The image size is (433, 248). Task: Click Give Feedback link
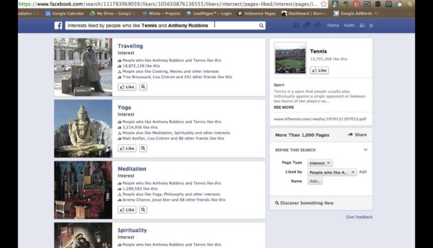tap(359, 217)
